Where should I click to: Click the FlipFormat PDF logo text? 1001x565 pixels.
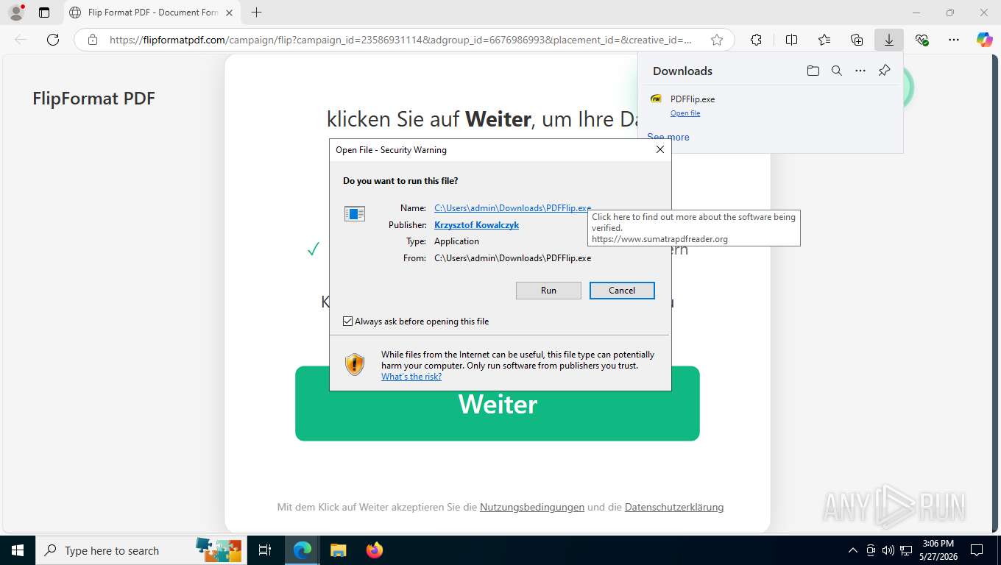[x=93, y=99]
